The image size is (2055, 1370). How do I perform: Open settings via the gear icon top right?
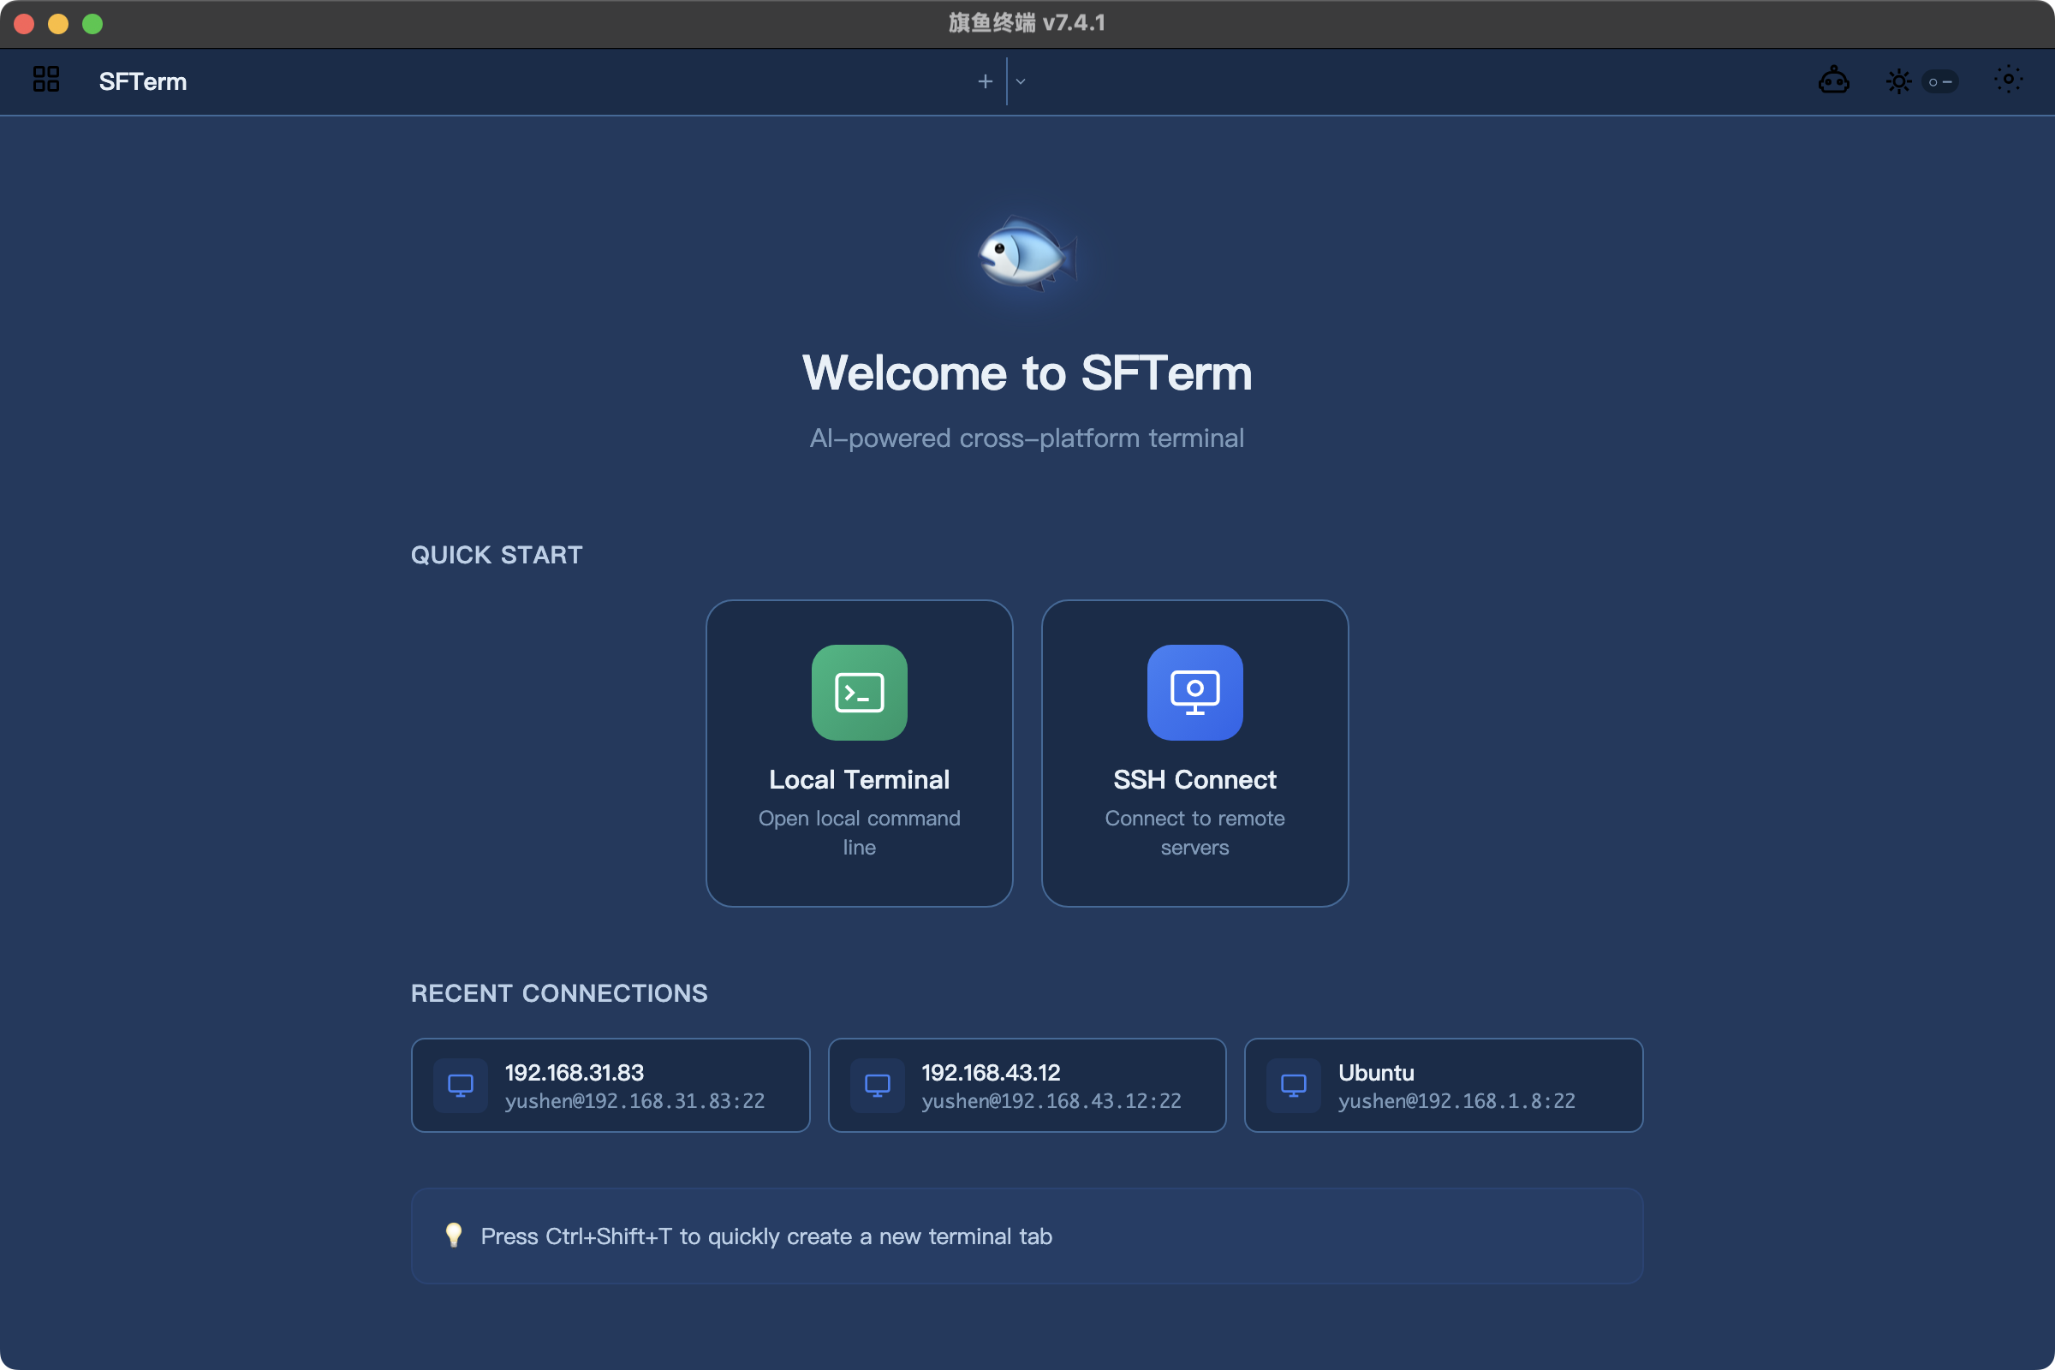point(2008,80)
